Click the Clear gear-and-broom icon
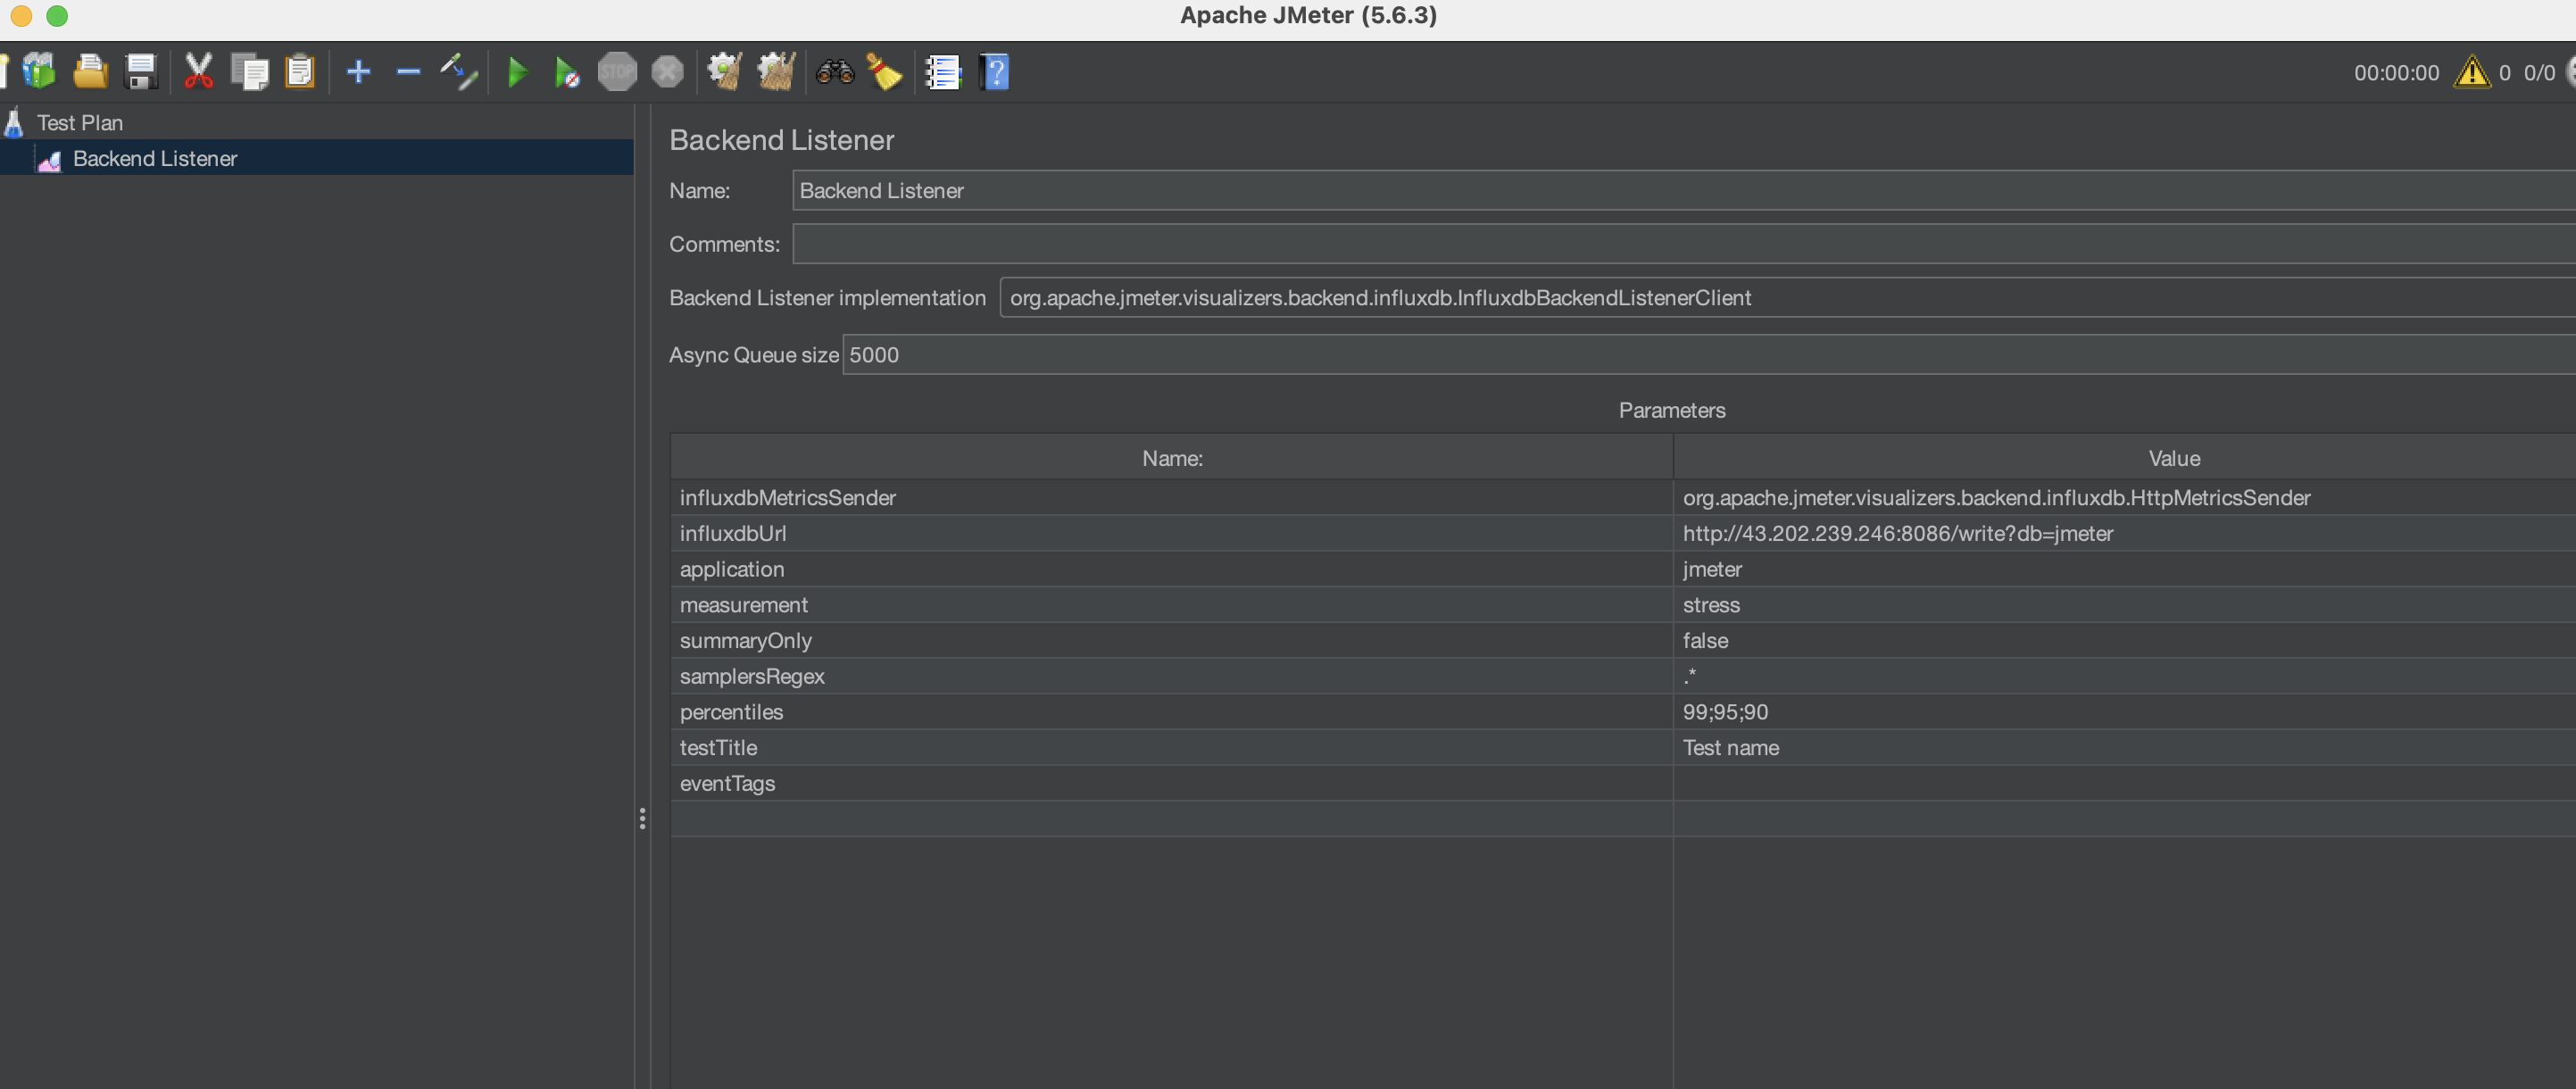This screenshot has height=1089, width=2576. tap(724, 72)
